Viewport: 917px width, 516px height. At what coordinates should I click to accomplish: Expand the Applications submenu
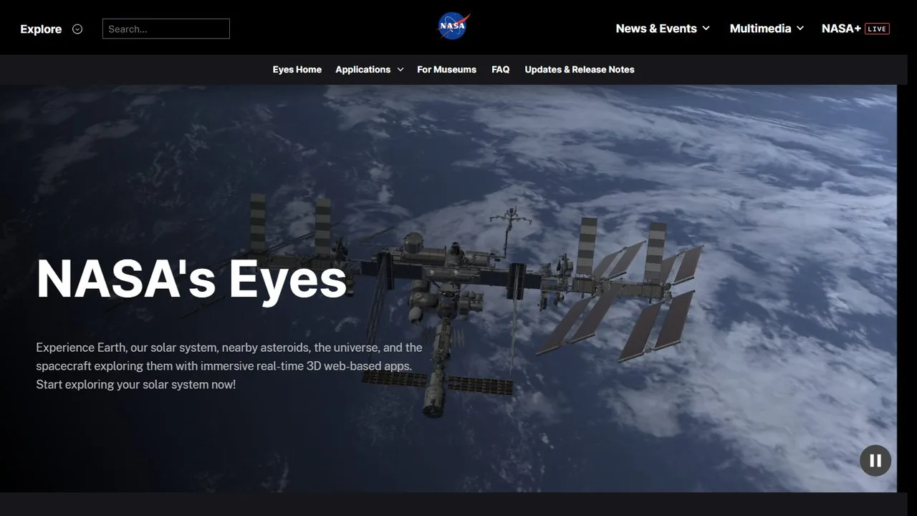point(370,70)
